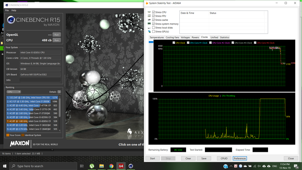302x170 pixels.
Task: Open the CPU dropdown in Ranking panel
Action: 14,92
